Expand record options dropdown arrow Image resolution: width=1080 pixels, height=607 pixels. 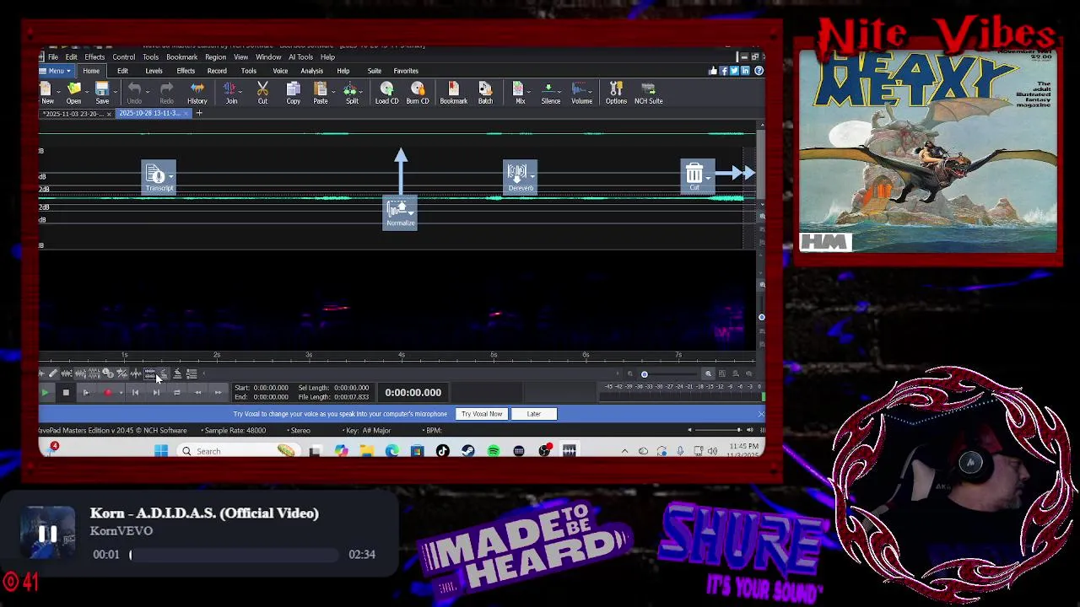(x=121, y=393)
